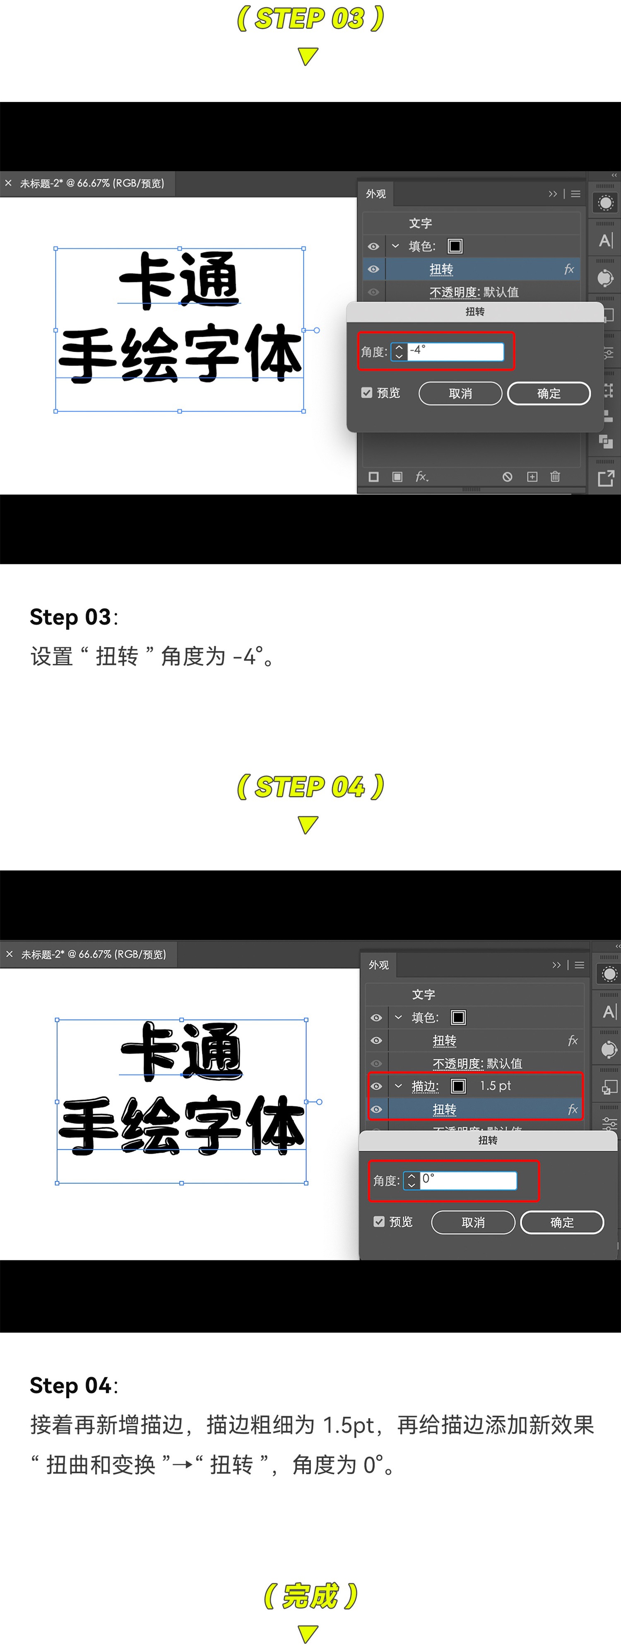Collapse 描边 chevron in Step 04 panel
This screenshot has width=621, height=1649.
pos(398,1086)
